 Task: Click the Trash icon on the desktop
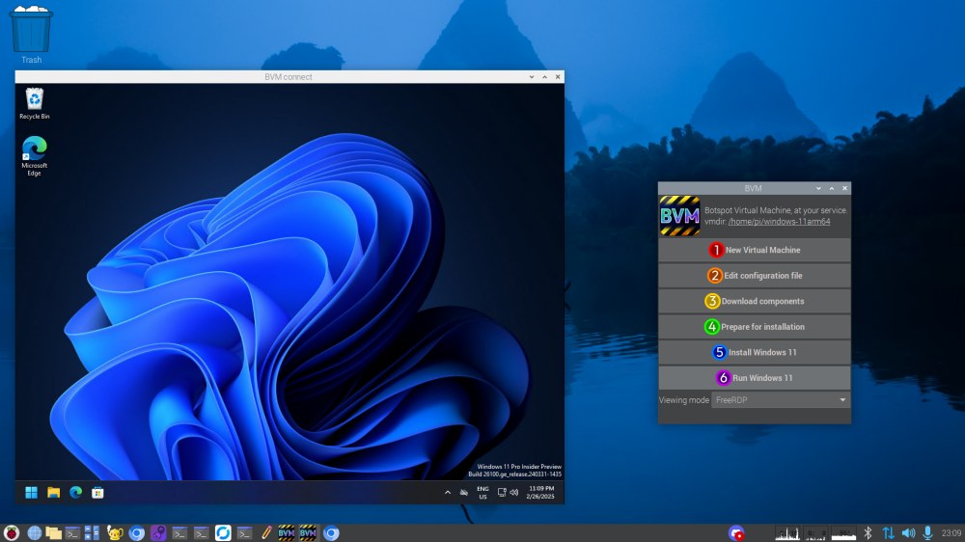tap(32, 33)
